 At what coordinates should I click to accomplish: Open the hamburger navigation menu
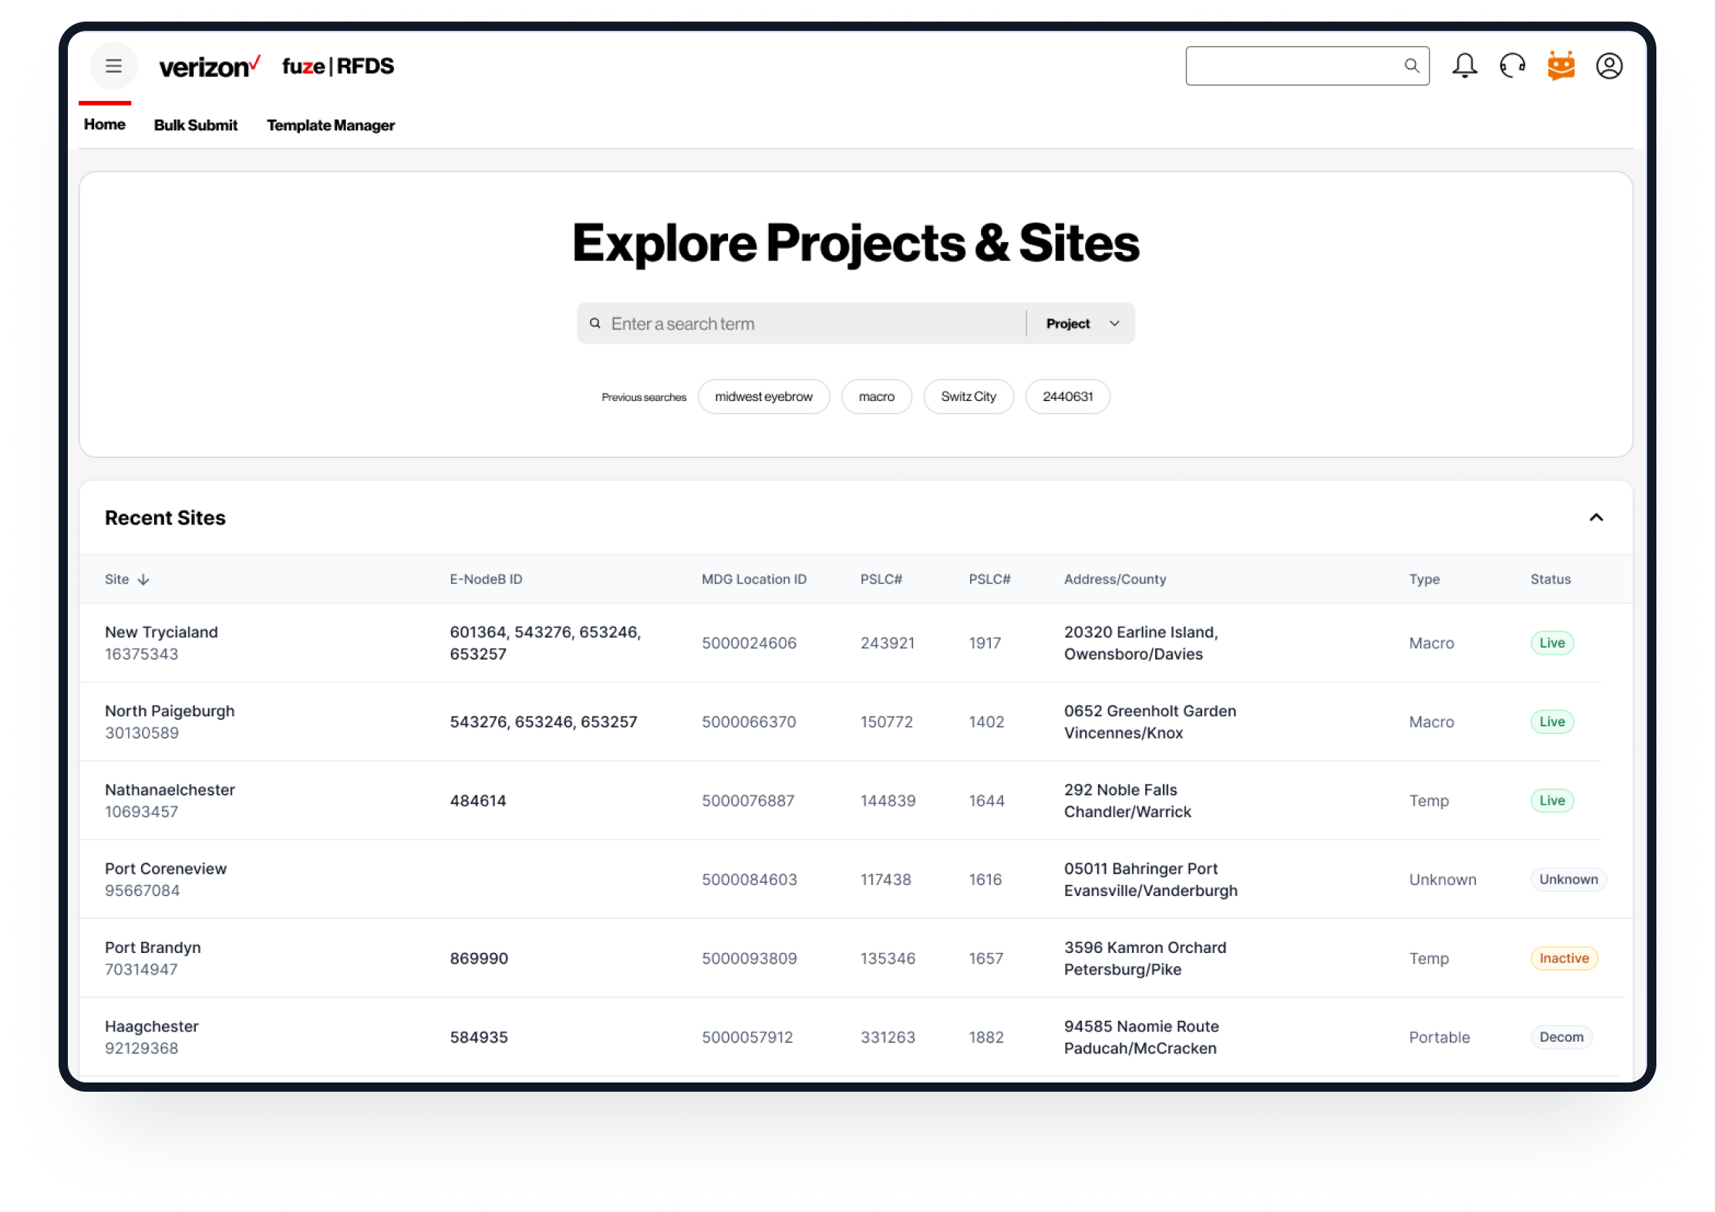coord(113,66)
